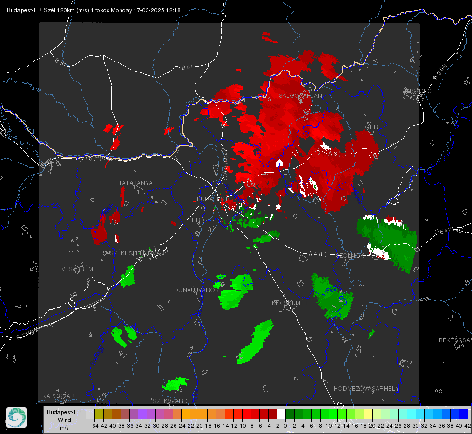Click the swirl logo icon beside the legend
Viewport: 472px width, 434px height.
(16, 418)
